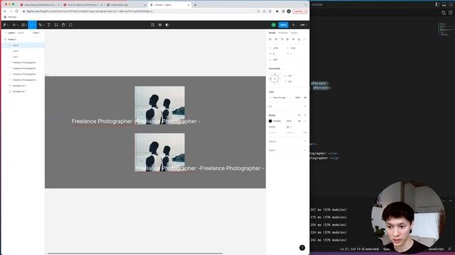Open the first browser tab
Screen dimensions: 455x255
(x=39, y=5)
